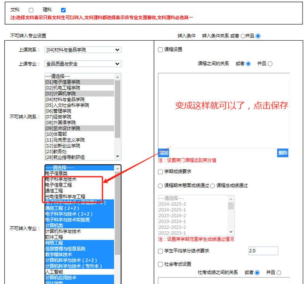306x284 pixels.
Task: Select [11]马克思主义学院 in list
Action: pyautogui.click(x=79, y=140)
